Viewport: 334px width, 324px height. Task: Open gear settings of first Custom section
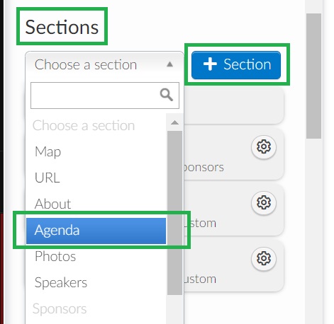264,202
